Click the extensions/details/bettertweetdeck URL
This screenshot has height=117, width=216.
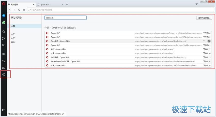(165, 61)
